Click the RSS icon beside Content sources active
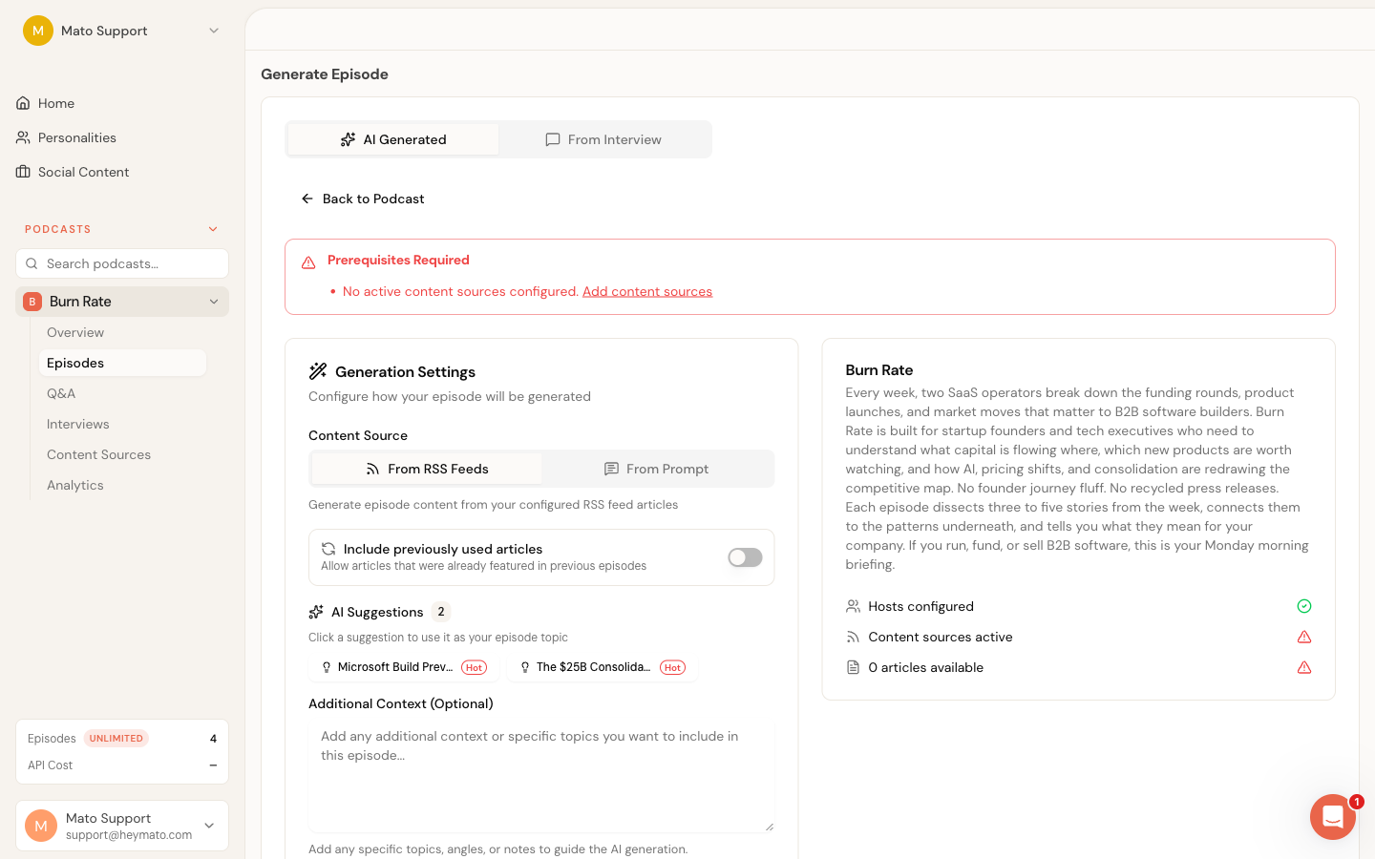Viewport: 1375px width, 859px height. coord(853,637)
